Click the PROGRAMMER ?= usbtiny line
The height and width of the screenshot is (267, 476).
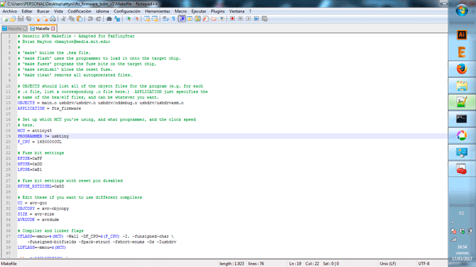(43, 136)
